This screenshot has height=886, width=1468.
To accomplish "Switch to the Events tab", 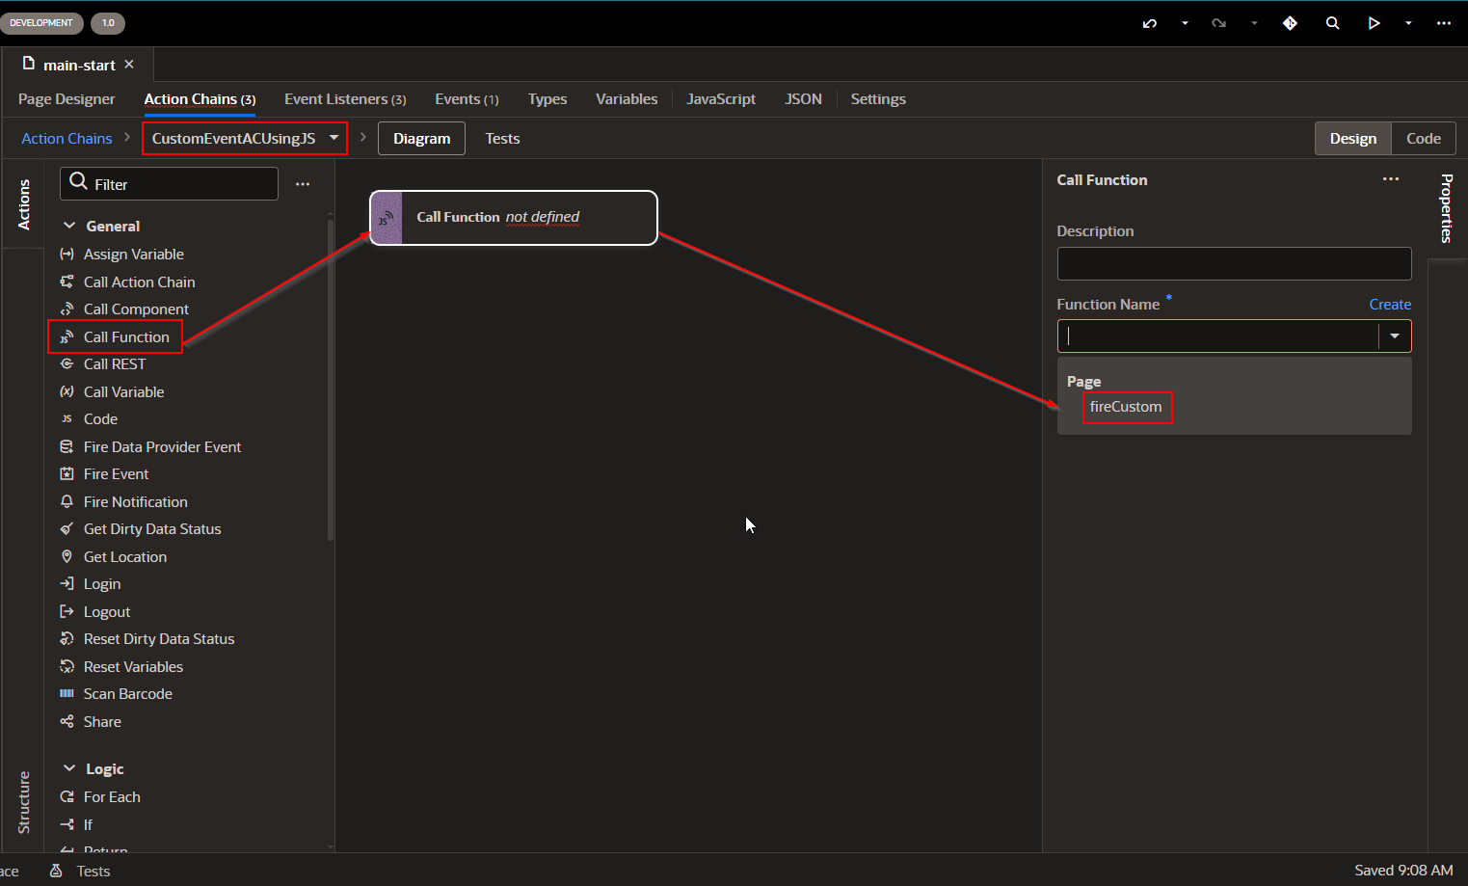I will pos(467,99).
